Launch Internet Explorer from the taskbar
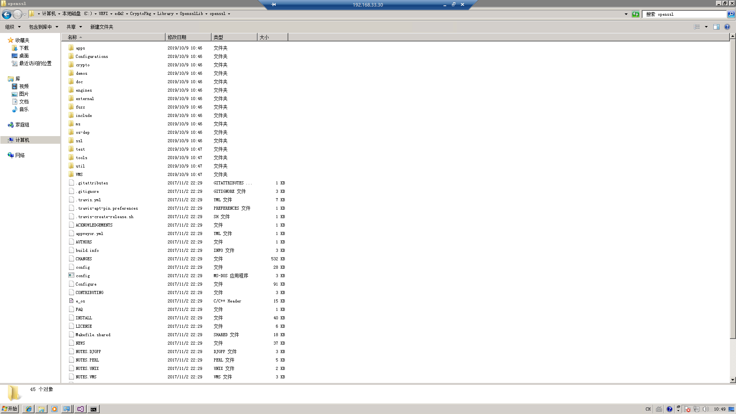Screen dimensions: 736x414 pyautogui.click(x=28, y=409)
